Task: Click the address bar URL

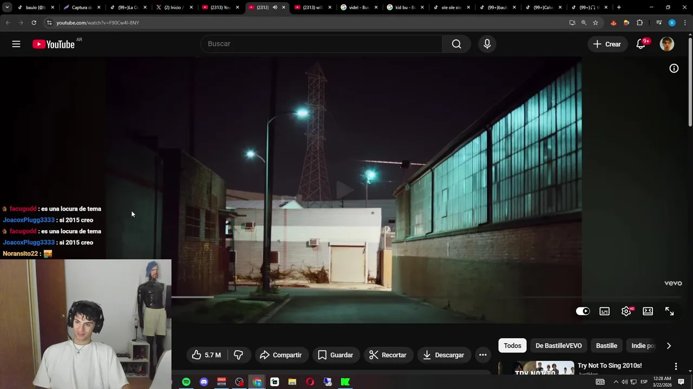Action: (97, 23)
